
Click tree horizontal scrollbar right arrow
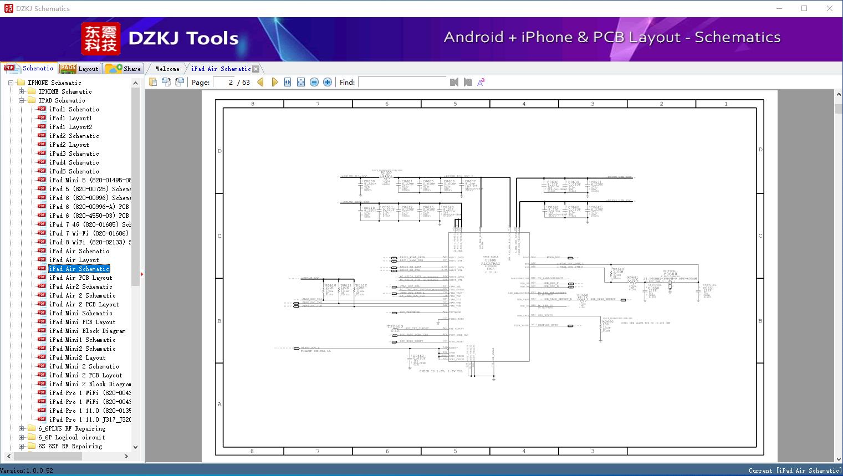(x=126, y=456)
